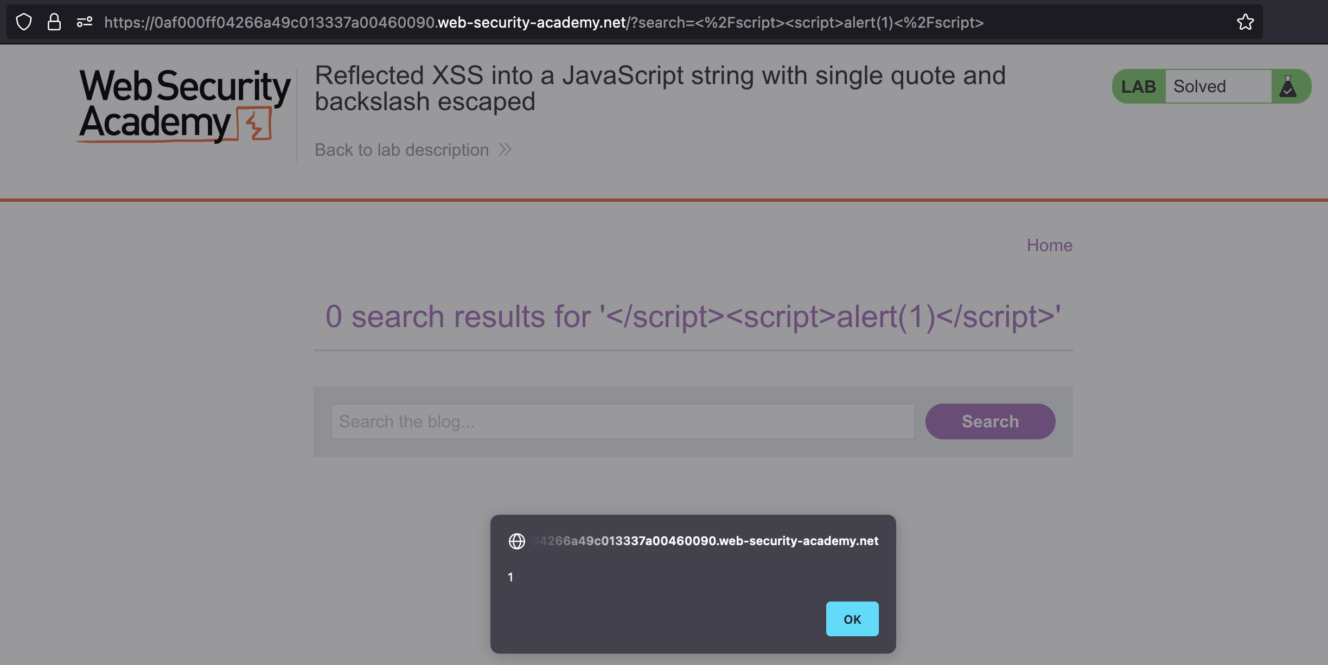1328x665 pixels.
Task: Click the green LAB badge label
Action: (x=1138, y=87)
